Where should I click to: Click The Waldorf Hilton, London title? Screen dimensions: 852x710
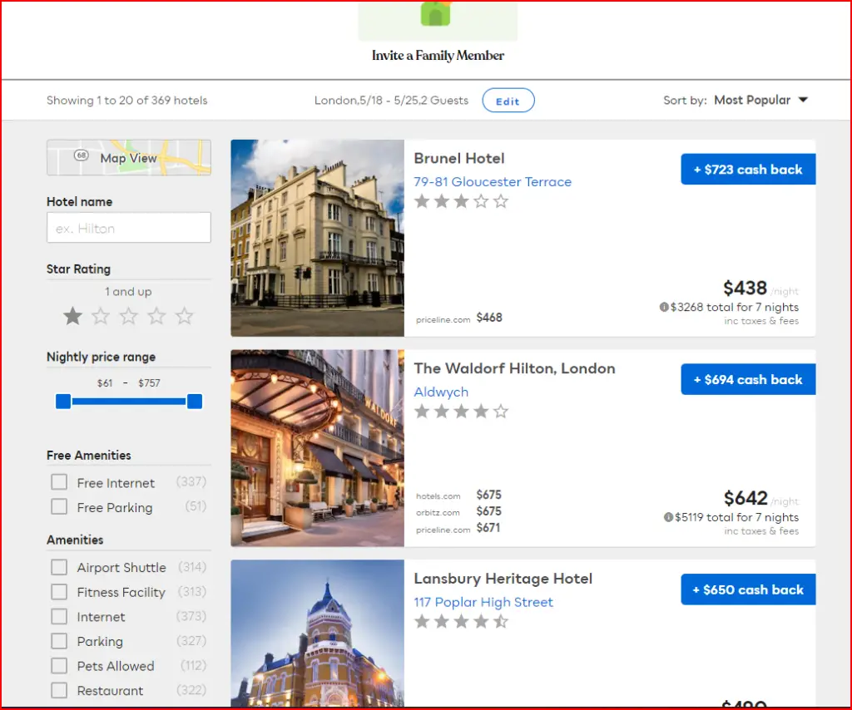click(514, 368)
